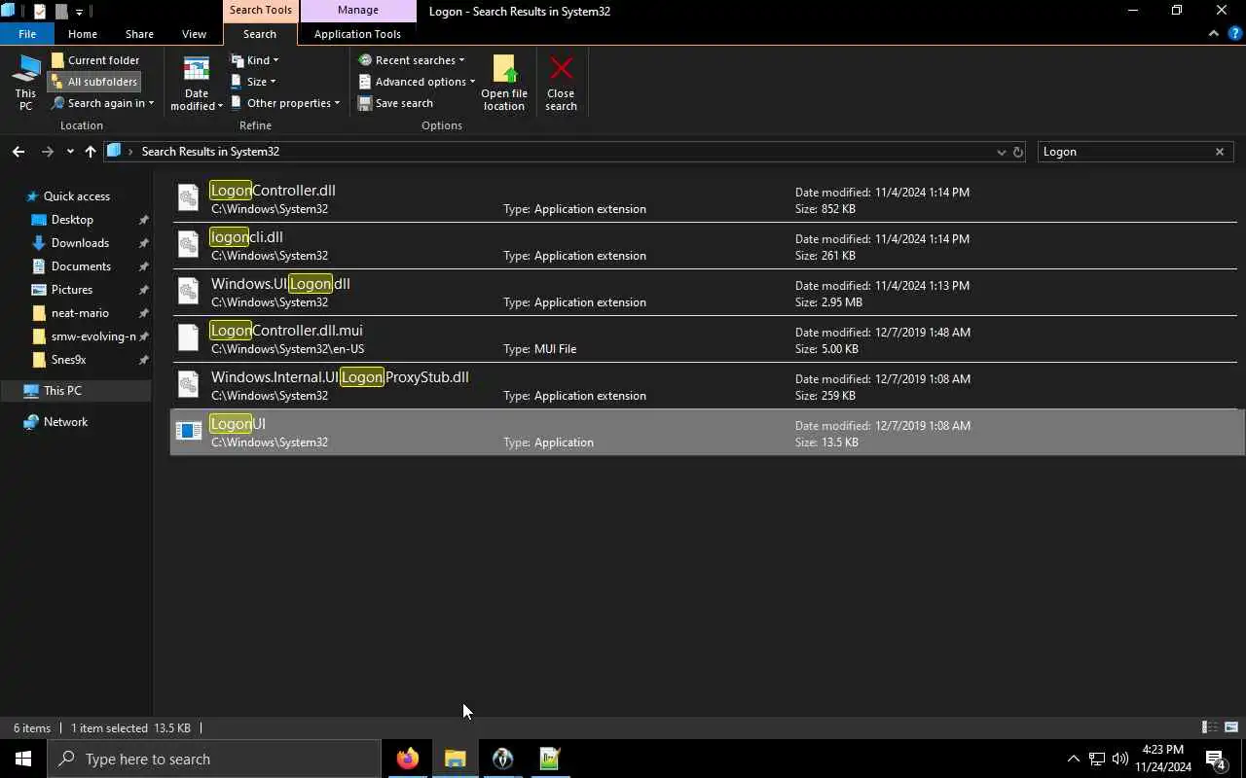The width and height of the screenshot is (1246, 778).
Task: Open the notification center icon
Action: 1215,759
